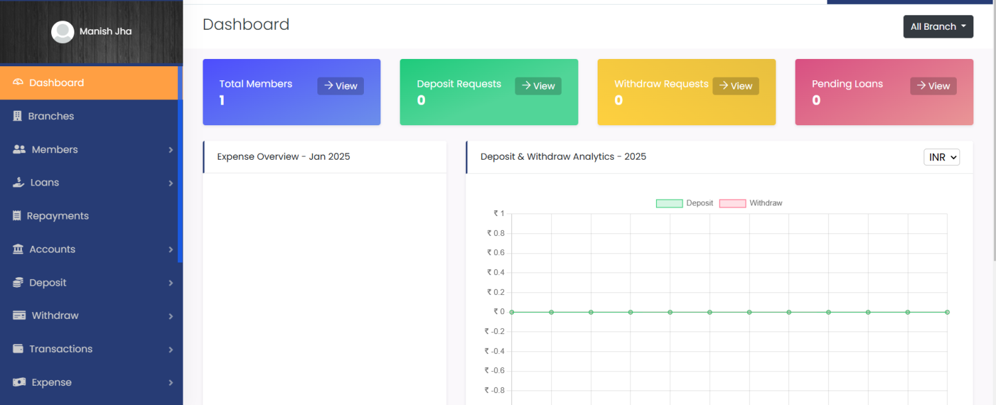Click the Deposit coins icon
The image size is (996, 405).
[x=18, y=283]
